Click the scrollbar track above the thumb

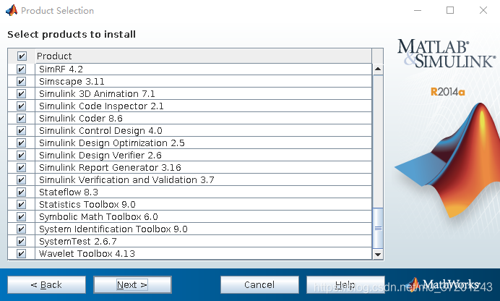pyautogui.click(x=377, y=137)
